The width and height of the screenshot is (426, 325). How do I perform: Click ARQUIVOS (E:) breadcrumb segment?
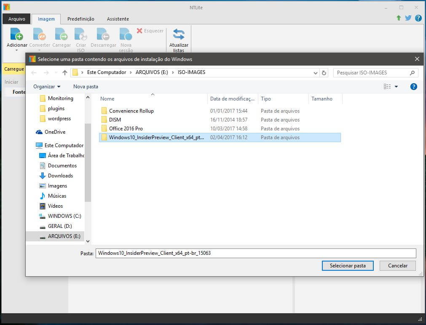(152, 72)
